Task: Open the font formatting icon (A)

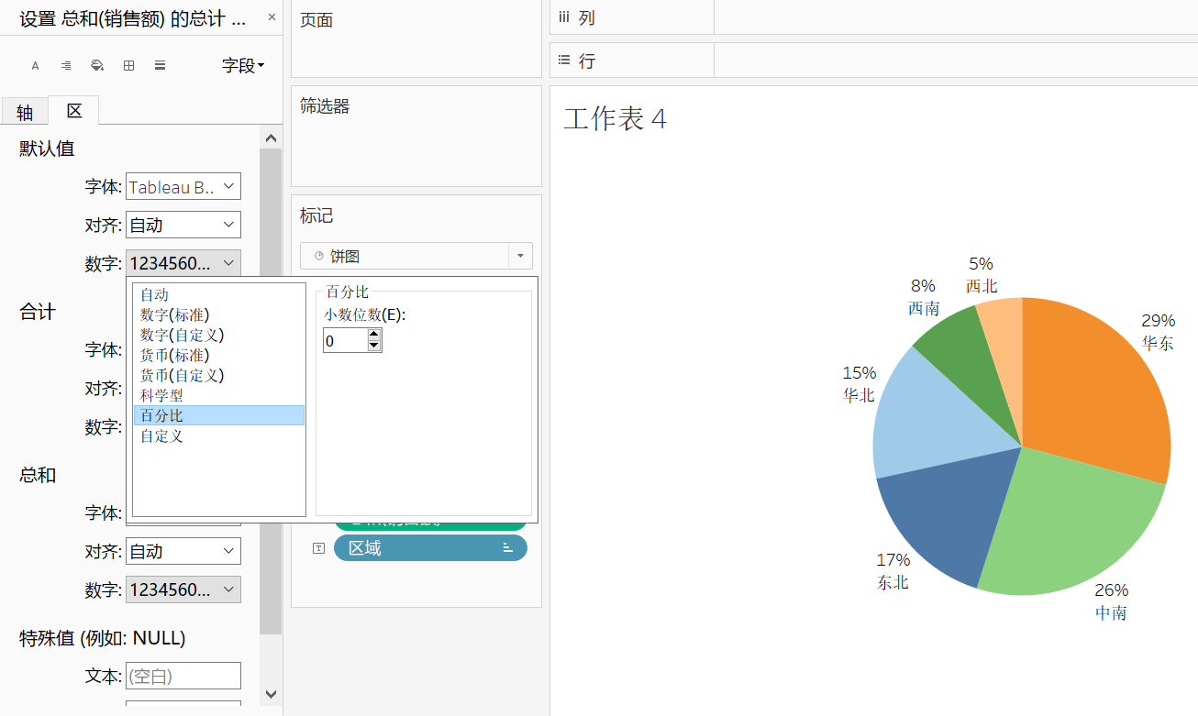Action: [35, 66]
